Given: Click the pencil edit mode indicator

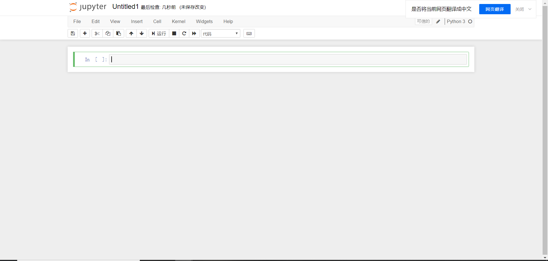Looking at the screenshot, I should click(438, 22).
